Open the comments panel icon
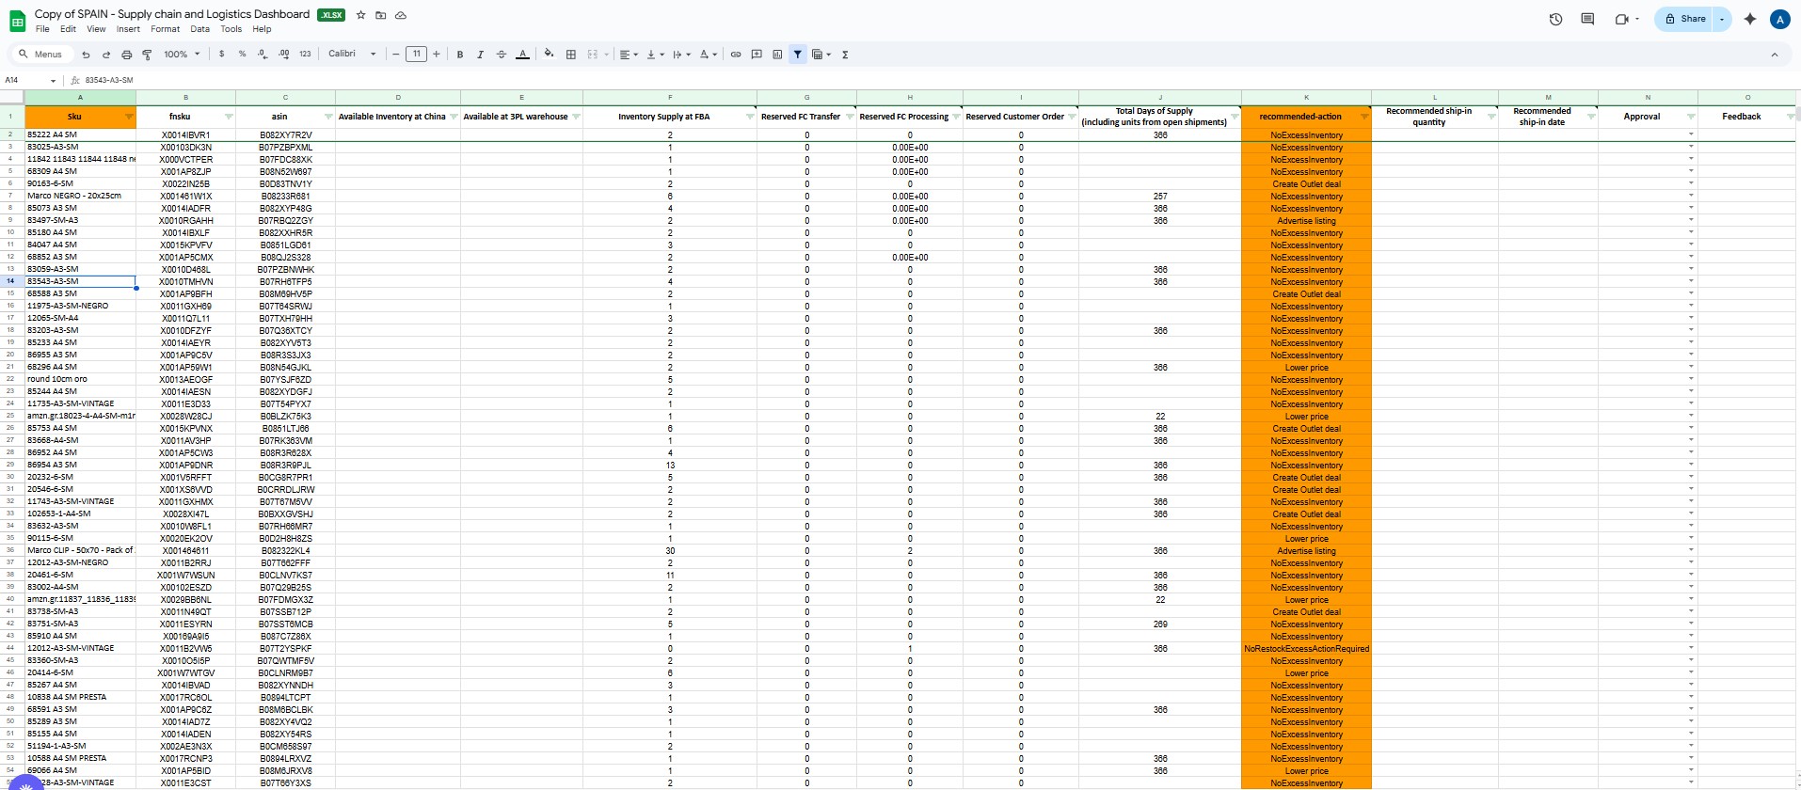Viewport: 1801px width, 790px height. coord(1587,19)
